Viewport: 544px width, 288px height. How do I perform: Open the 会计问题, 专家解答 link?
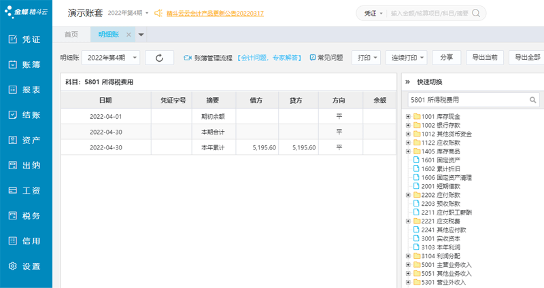pos(269,58)
